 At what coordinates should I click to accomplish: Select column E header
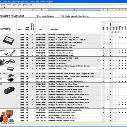(42, 10)
